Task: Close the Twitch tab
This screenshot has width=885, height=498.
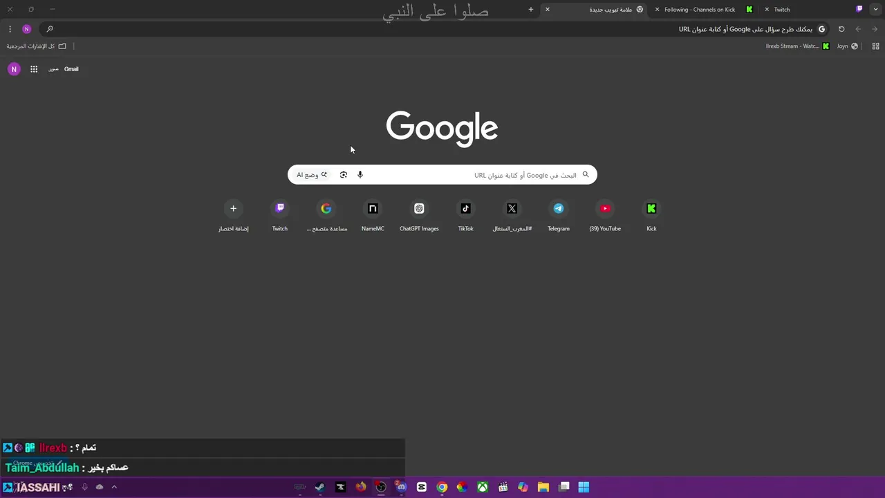Action: pyautogui.click(x=767, y=10)
